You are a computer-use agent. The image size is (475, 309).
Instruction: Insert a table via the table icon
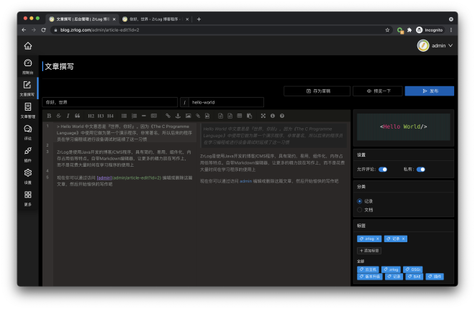240,116
